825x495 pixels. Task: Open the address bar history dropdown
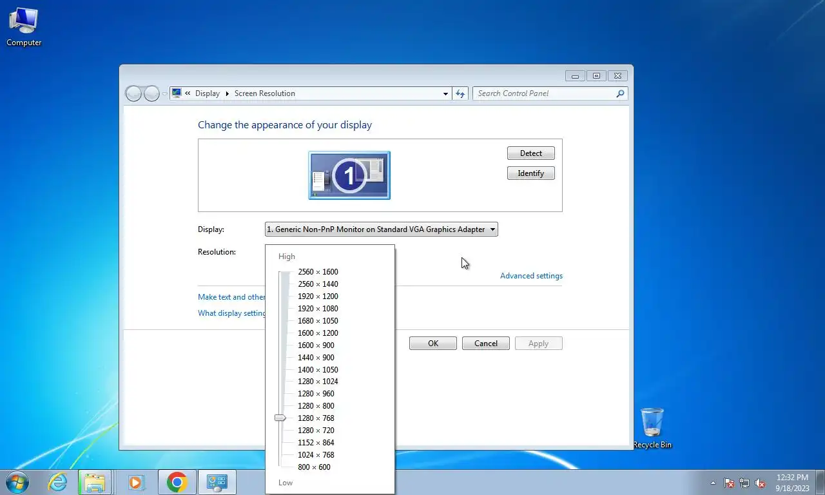point(445,93)
